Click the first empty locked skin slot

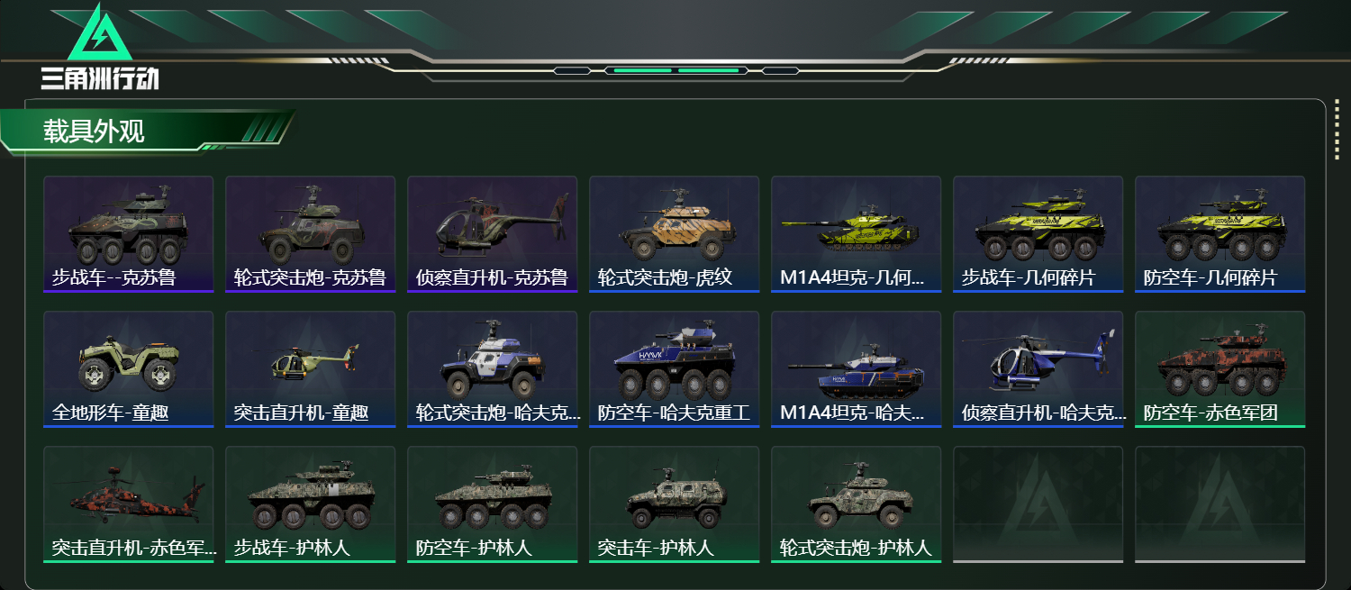click(x=1038, y=504)
